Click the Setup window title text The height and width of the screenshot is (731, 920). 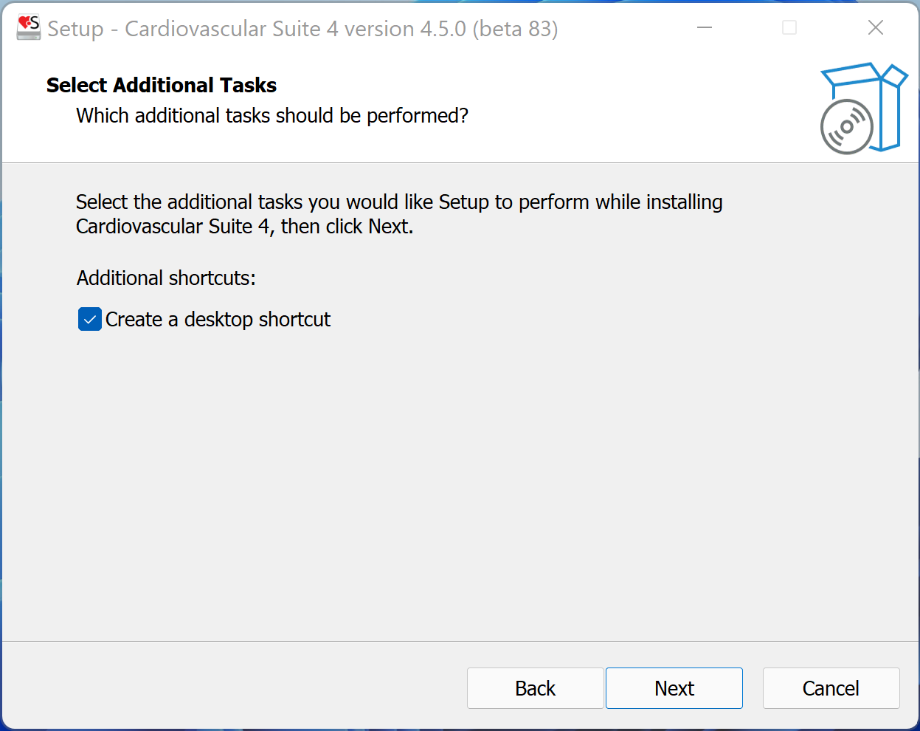coord(302,29)
